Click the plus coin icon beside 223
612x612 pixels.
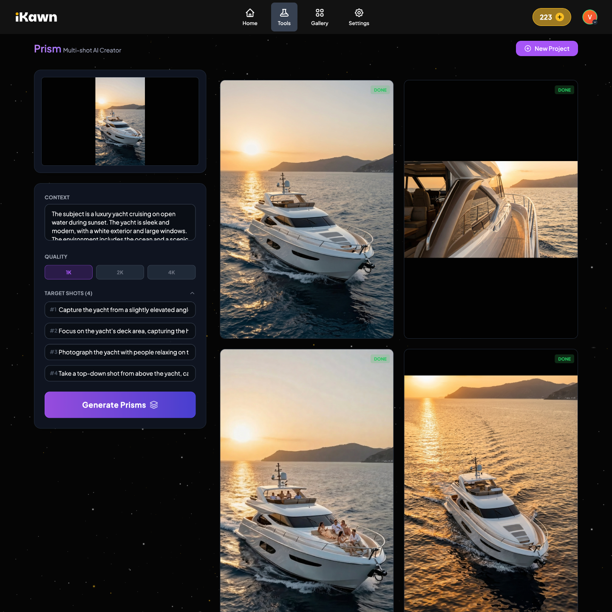pos(560,17)
